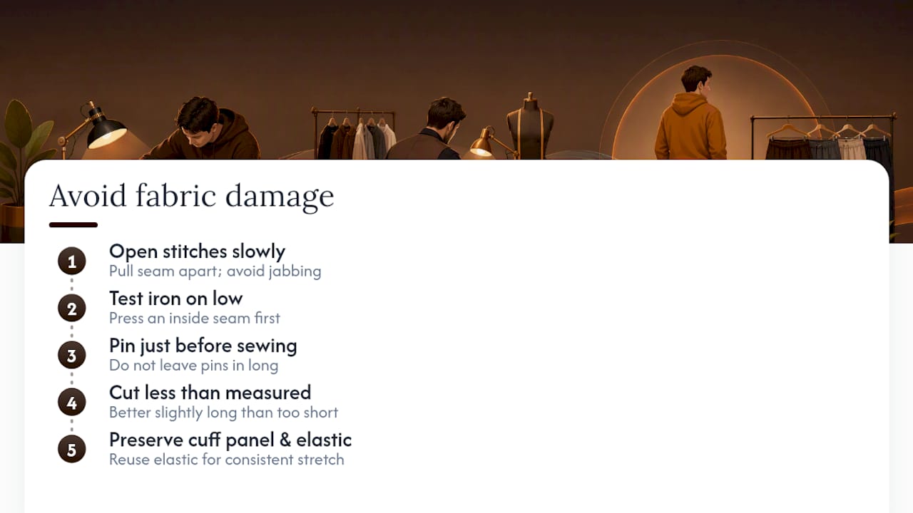Click the number 2 step circle
This screenshot has width=913, height=513.
71,309
